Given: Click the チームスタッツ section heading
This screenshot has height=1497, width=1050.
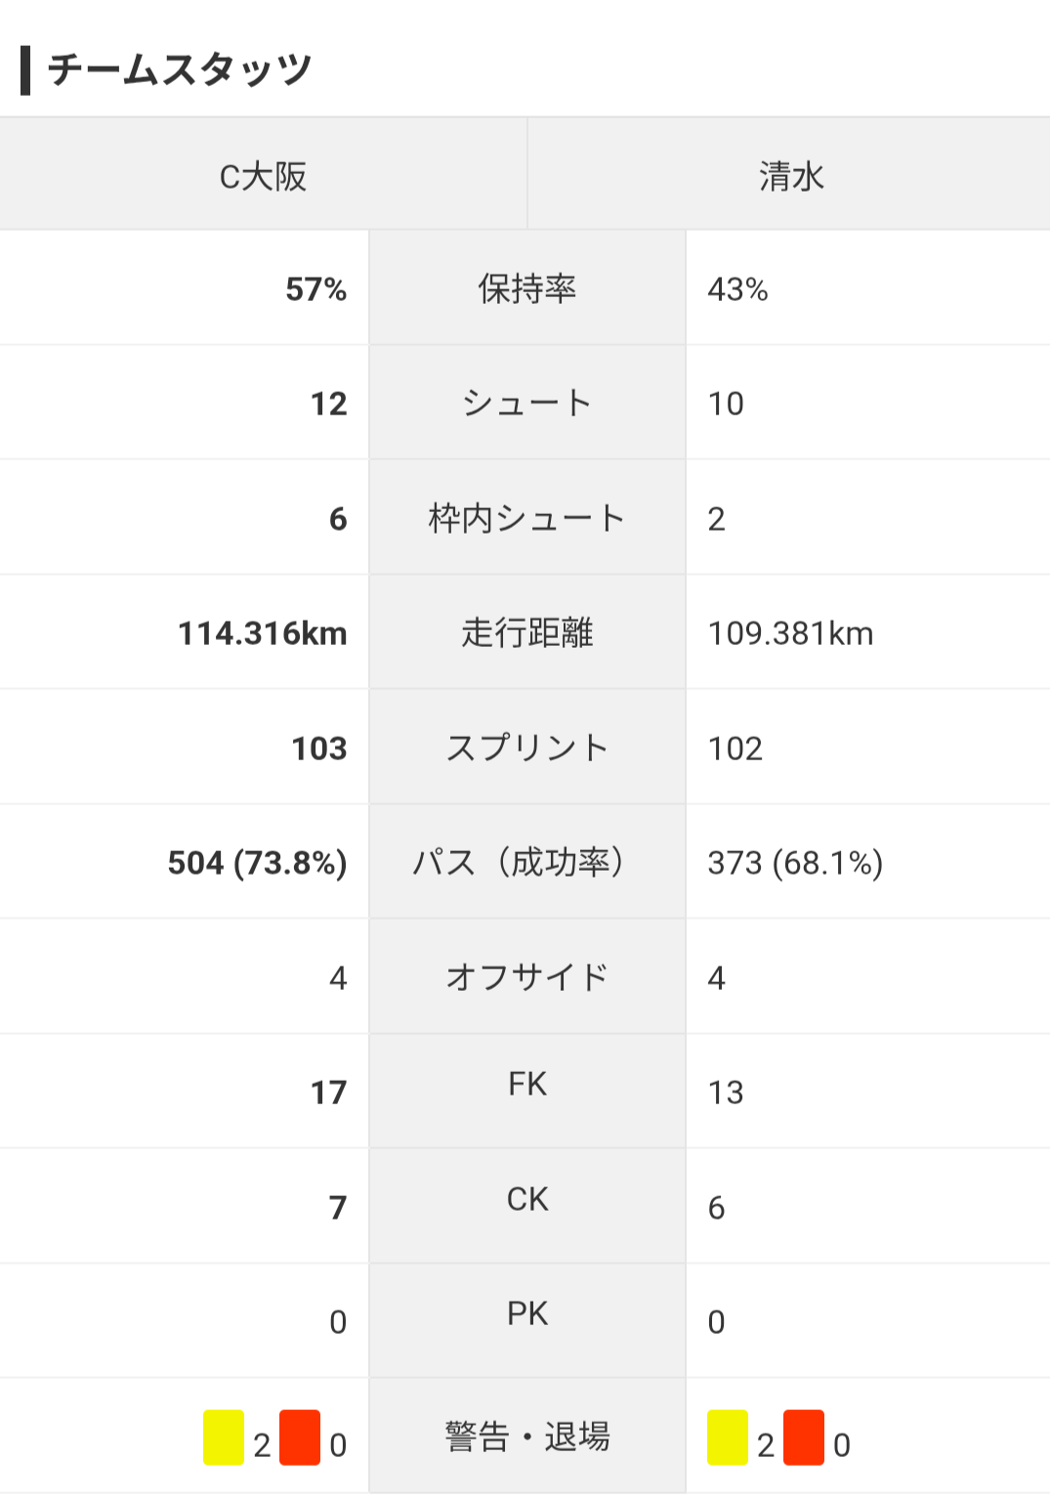Looking at the screenshot, I should [x=179, y=69].
